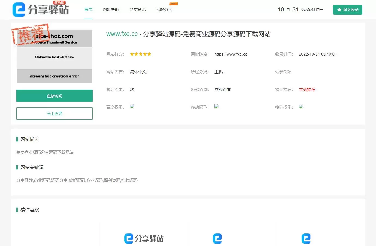Click the broken 百度权重 image icon
Image resolution: width=376 pixels, height=246 pixels.
coord(132,107)
